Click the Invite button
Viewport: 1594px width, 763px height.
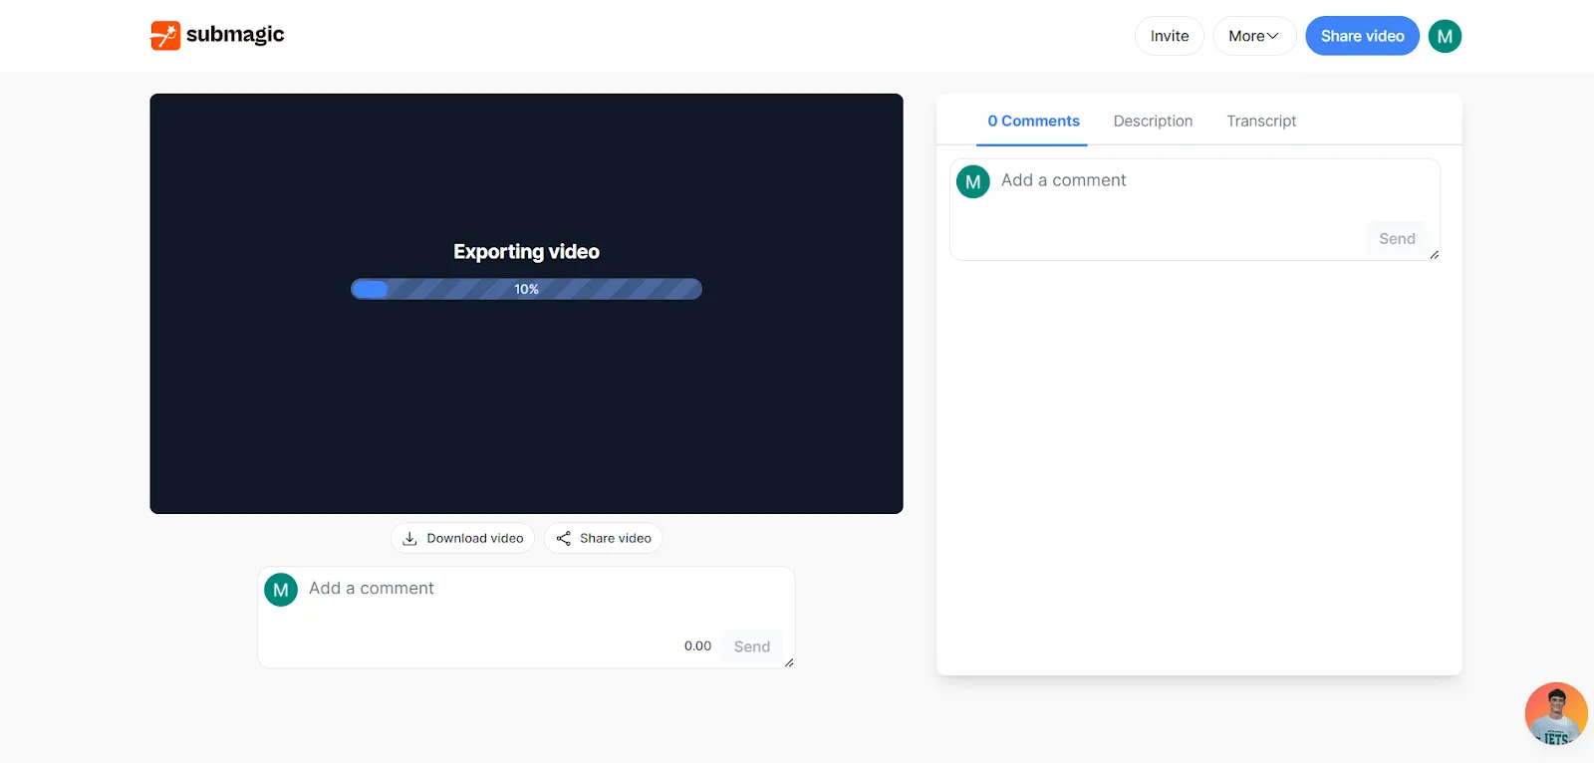pyautogui.click(x=1170, y=36)
